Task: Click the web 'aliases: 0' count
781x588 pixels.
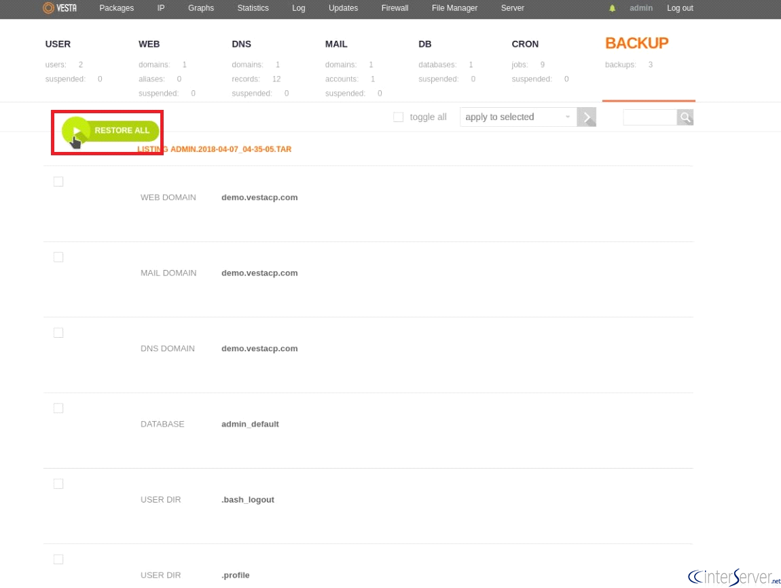Action: click(x=160, y=79)
